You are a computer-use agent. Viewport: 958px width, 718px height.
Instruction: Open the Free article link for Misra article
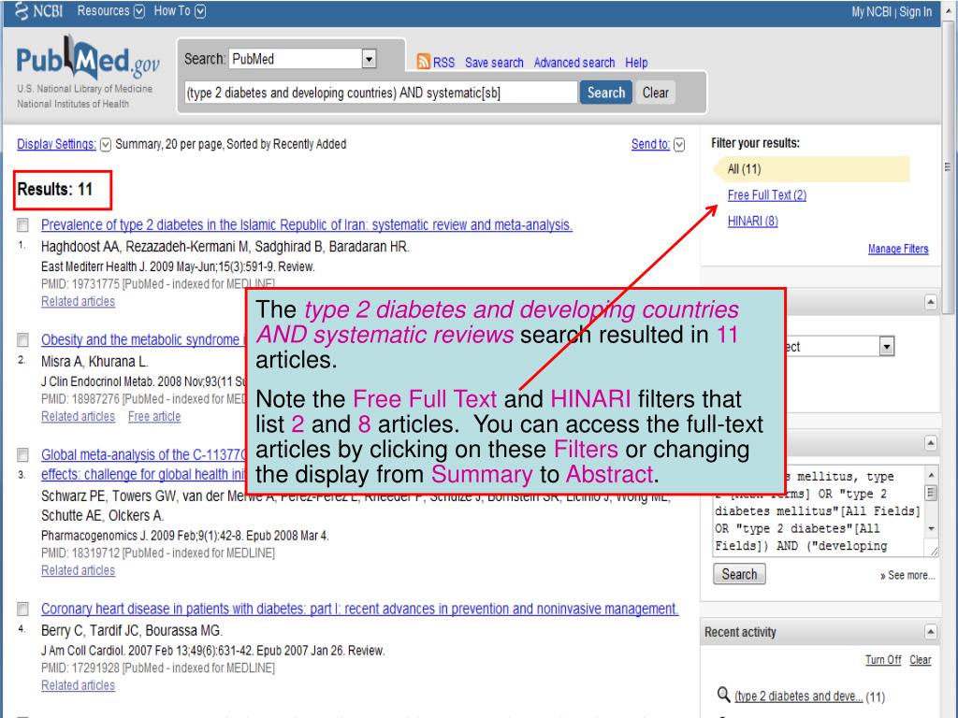click(x=154, y=416)
